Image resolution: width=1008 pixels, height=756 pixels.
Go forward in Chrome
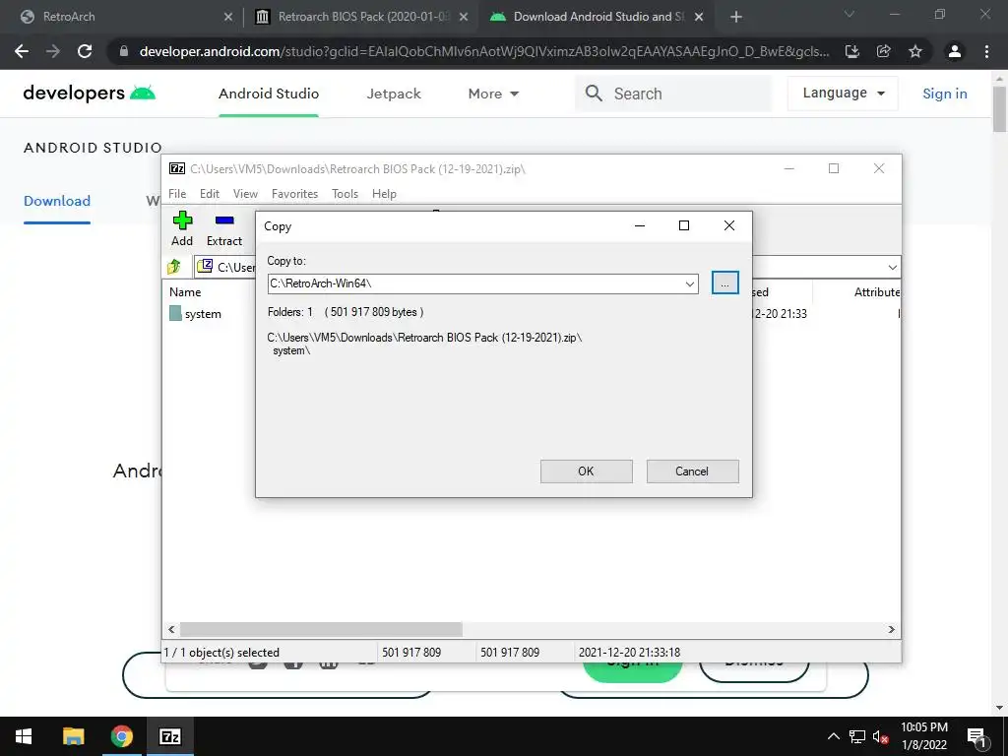[x=53, y=51]
